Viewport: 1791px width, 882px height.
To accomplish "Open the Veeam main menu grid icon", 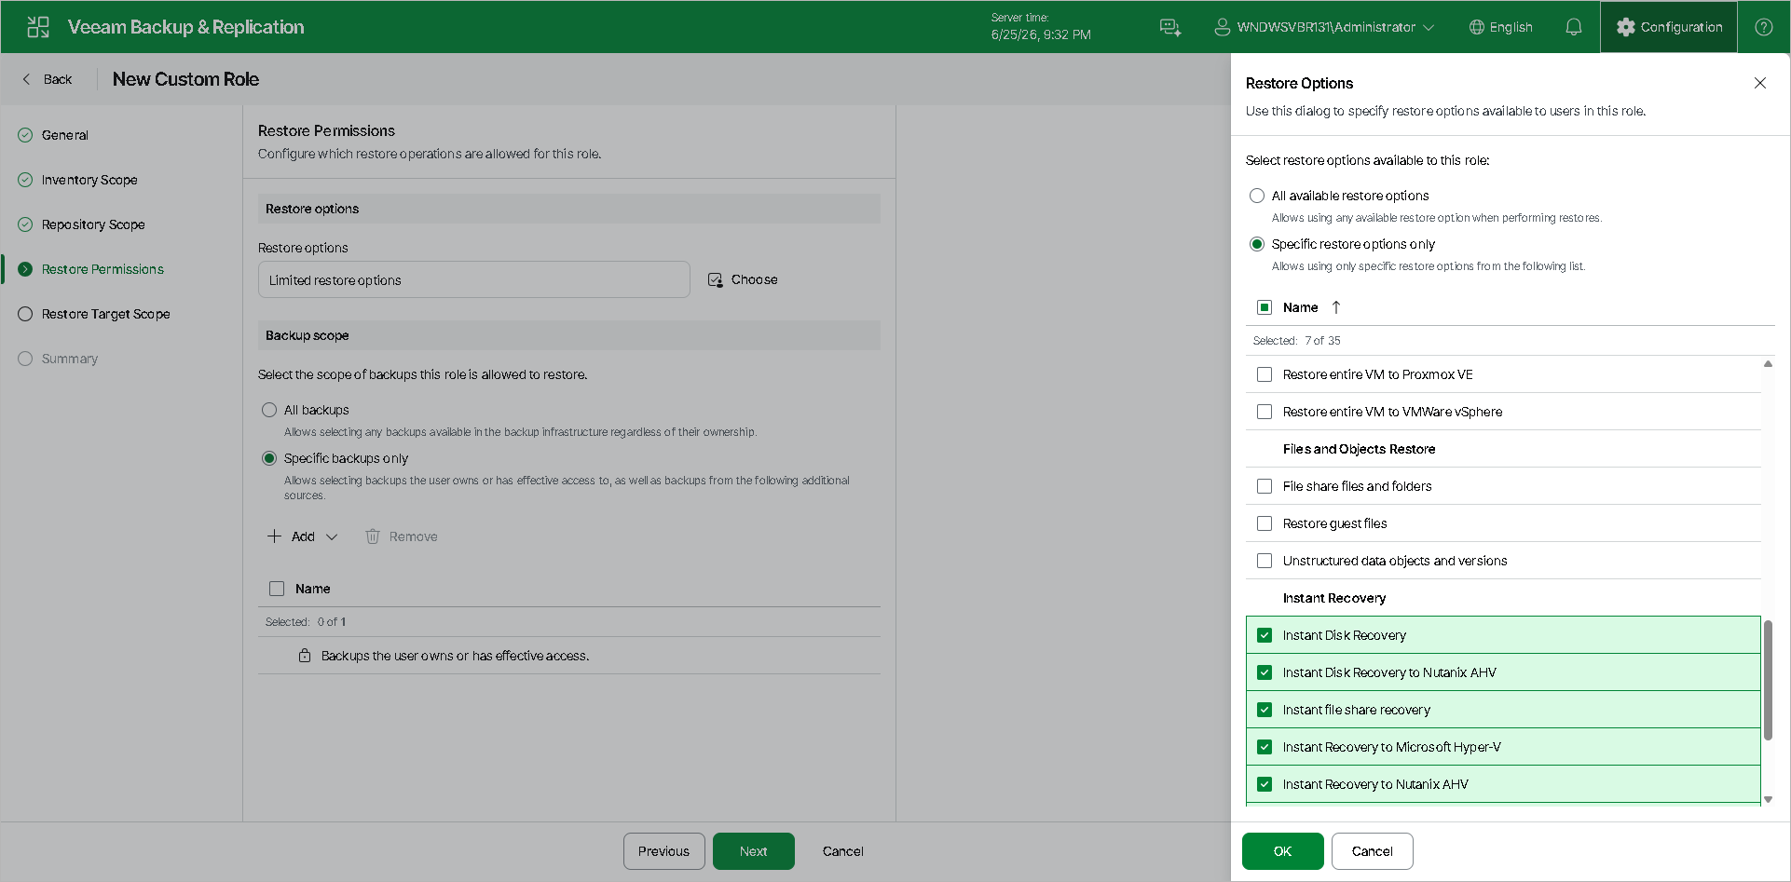I will 38,27.
